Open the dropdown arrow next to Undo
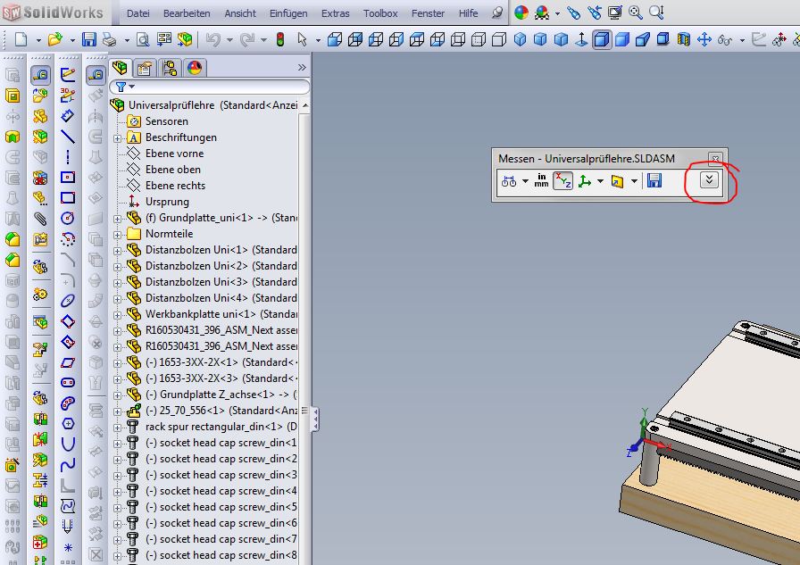 tap(229, 39)
